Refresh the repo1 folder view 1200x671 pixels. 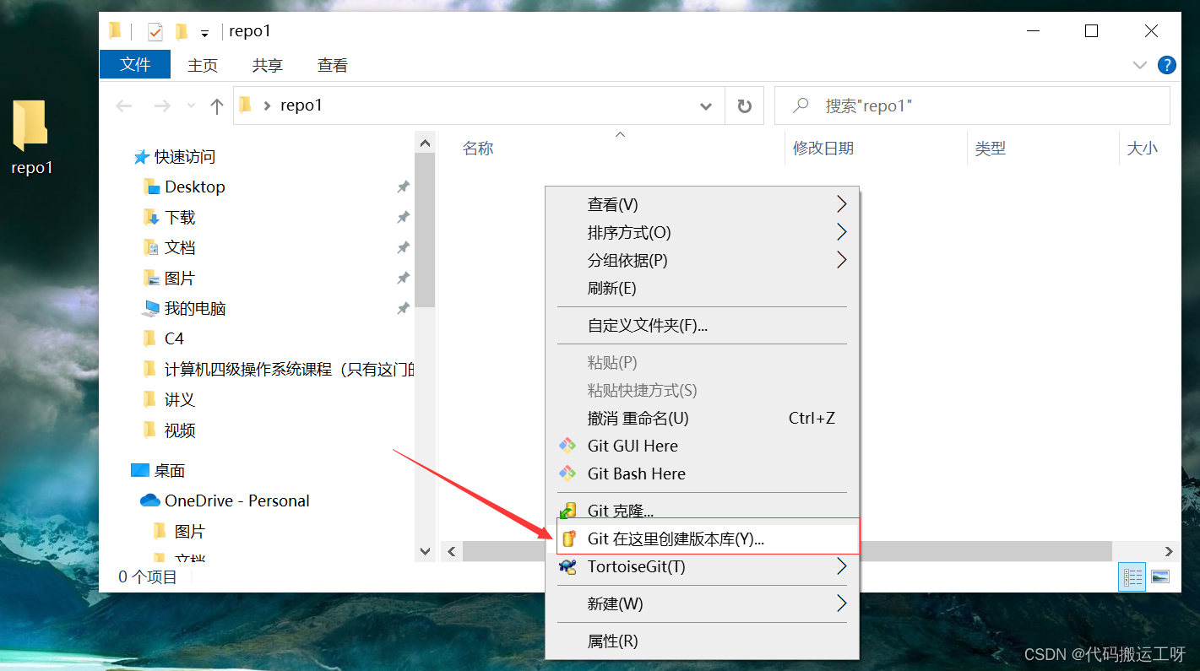click(745, 106)
